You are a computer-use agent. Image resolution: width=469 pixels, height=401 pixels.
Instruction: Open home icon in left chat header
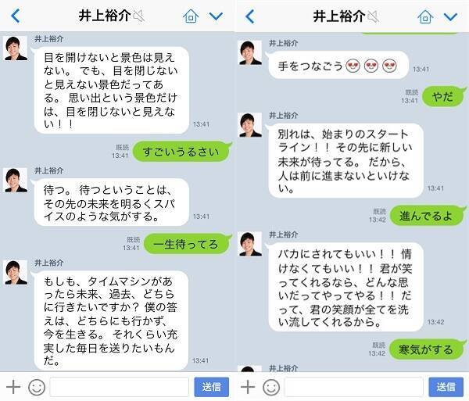click(191, 16)
